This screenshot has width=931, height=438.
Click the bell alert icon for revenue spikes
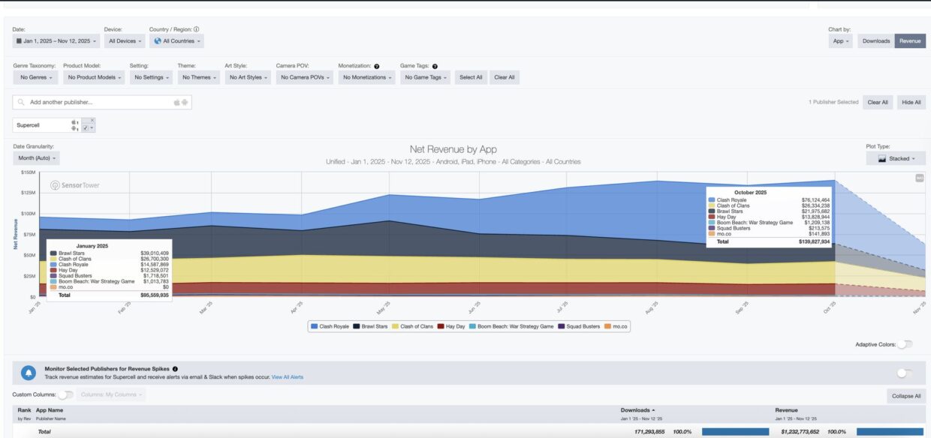pyautogui.click(x=28, y=373)
